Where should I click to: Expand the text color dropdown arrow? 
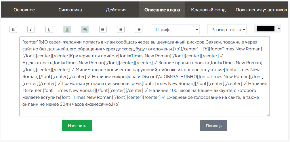tap(279, 29)
